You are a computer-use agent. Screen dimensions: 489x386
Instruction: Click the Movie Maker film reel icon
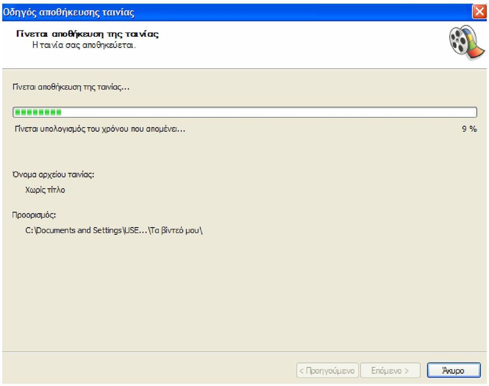[x=467, y=42]
